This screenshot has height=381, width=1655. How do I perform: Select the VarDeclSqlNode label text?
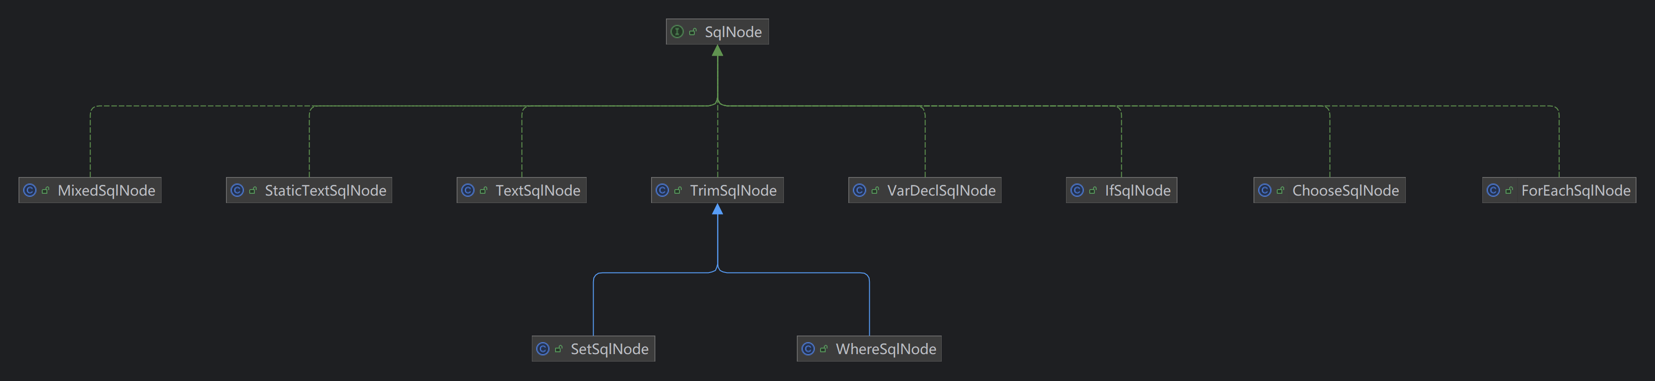(x=941, y=190)
